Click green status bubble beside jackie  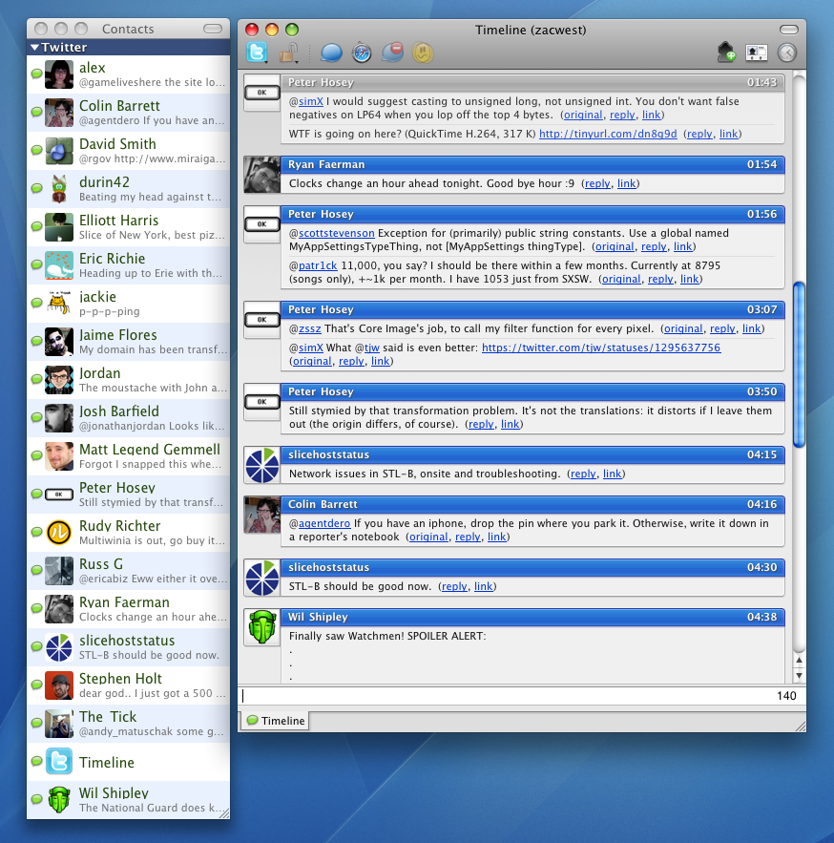[36, 302]
